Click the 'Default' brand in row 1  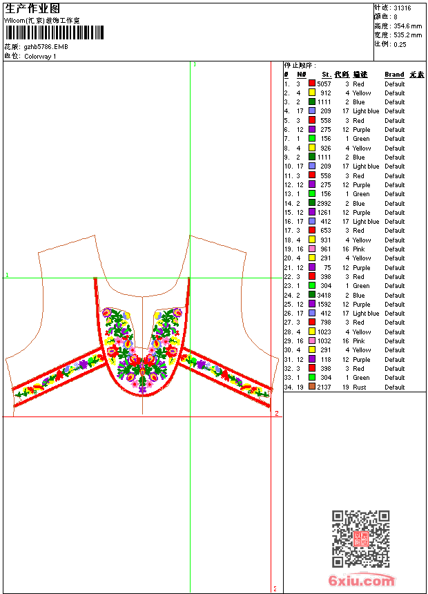click(395, 84)
